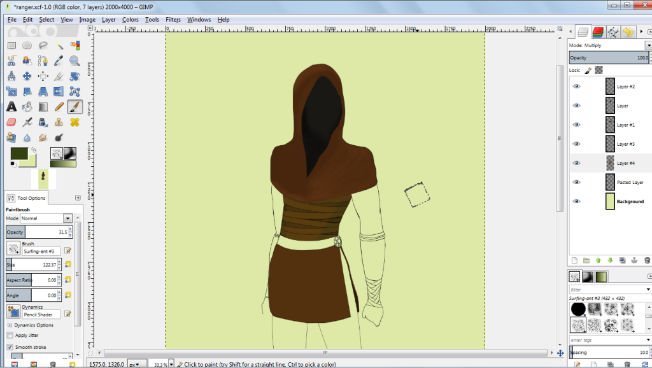Select the Fuzzy Select magic wand tool
The image size is (652, 368).
(59, 45)
